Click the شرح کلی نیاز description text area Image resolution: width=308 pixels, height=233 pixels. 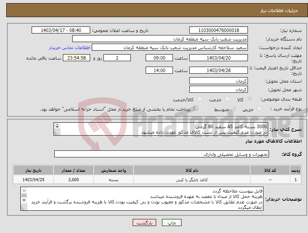click(161, 129)
